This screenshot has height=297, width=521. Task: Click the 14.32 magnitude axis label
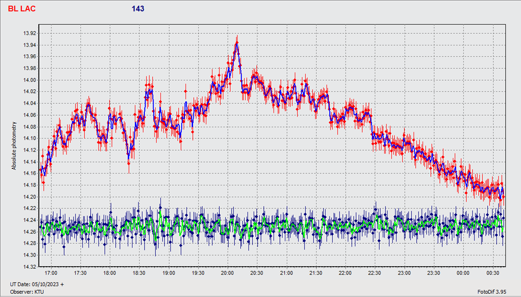click(x=30, y=267)
